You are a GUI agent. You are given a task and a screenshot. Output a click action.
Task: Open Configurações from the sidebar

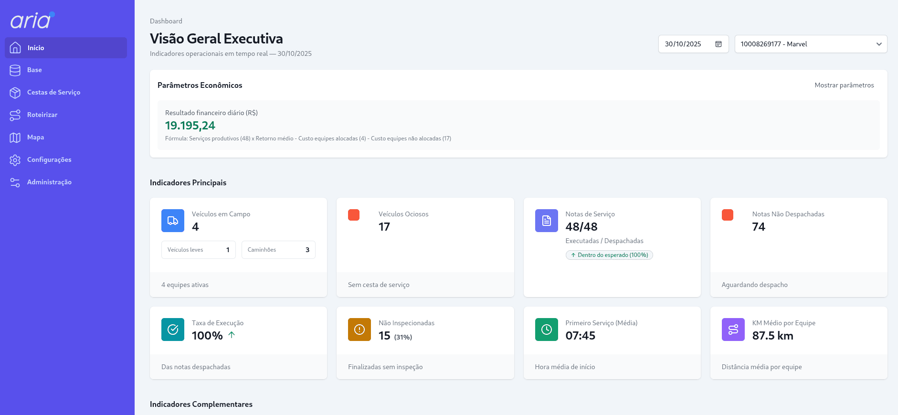coord(49,160)
